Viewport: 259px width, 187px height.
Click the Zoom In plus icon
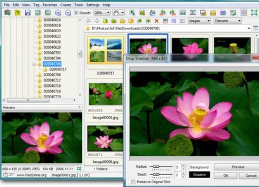(x=58, y=12)
